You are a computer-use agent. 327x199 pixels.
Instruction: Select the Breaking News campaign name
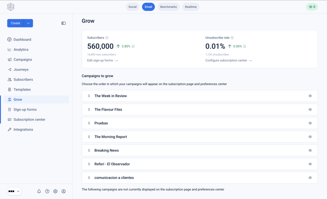pyautogui.click(x=106, y=150)
